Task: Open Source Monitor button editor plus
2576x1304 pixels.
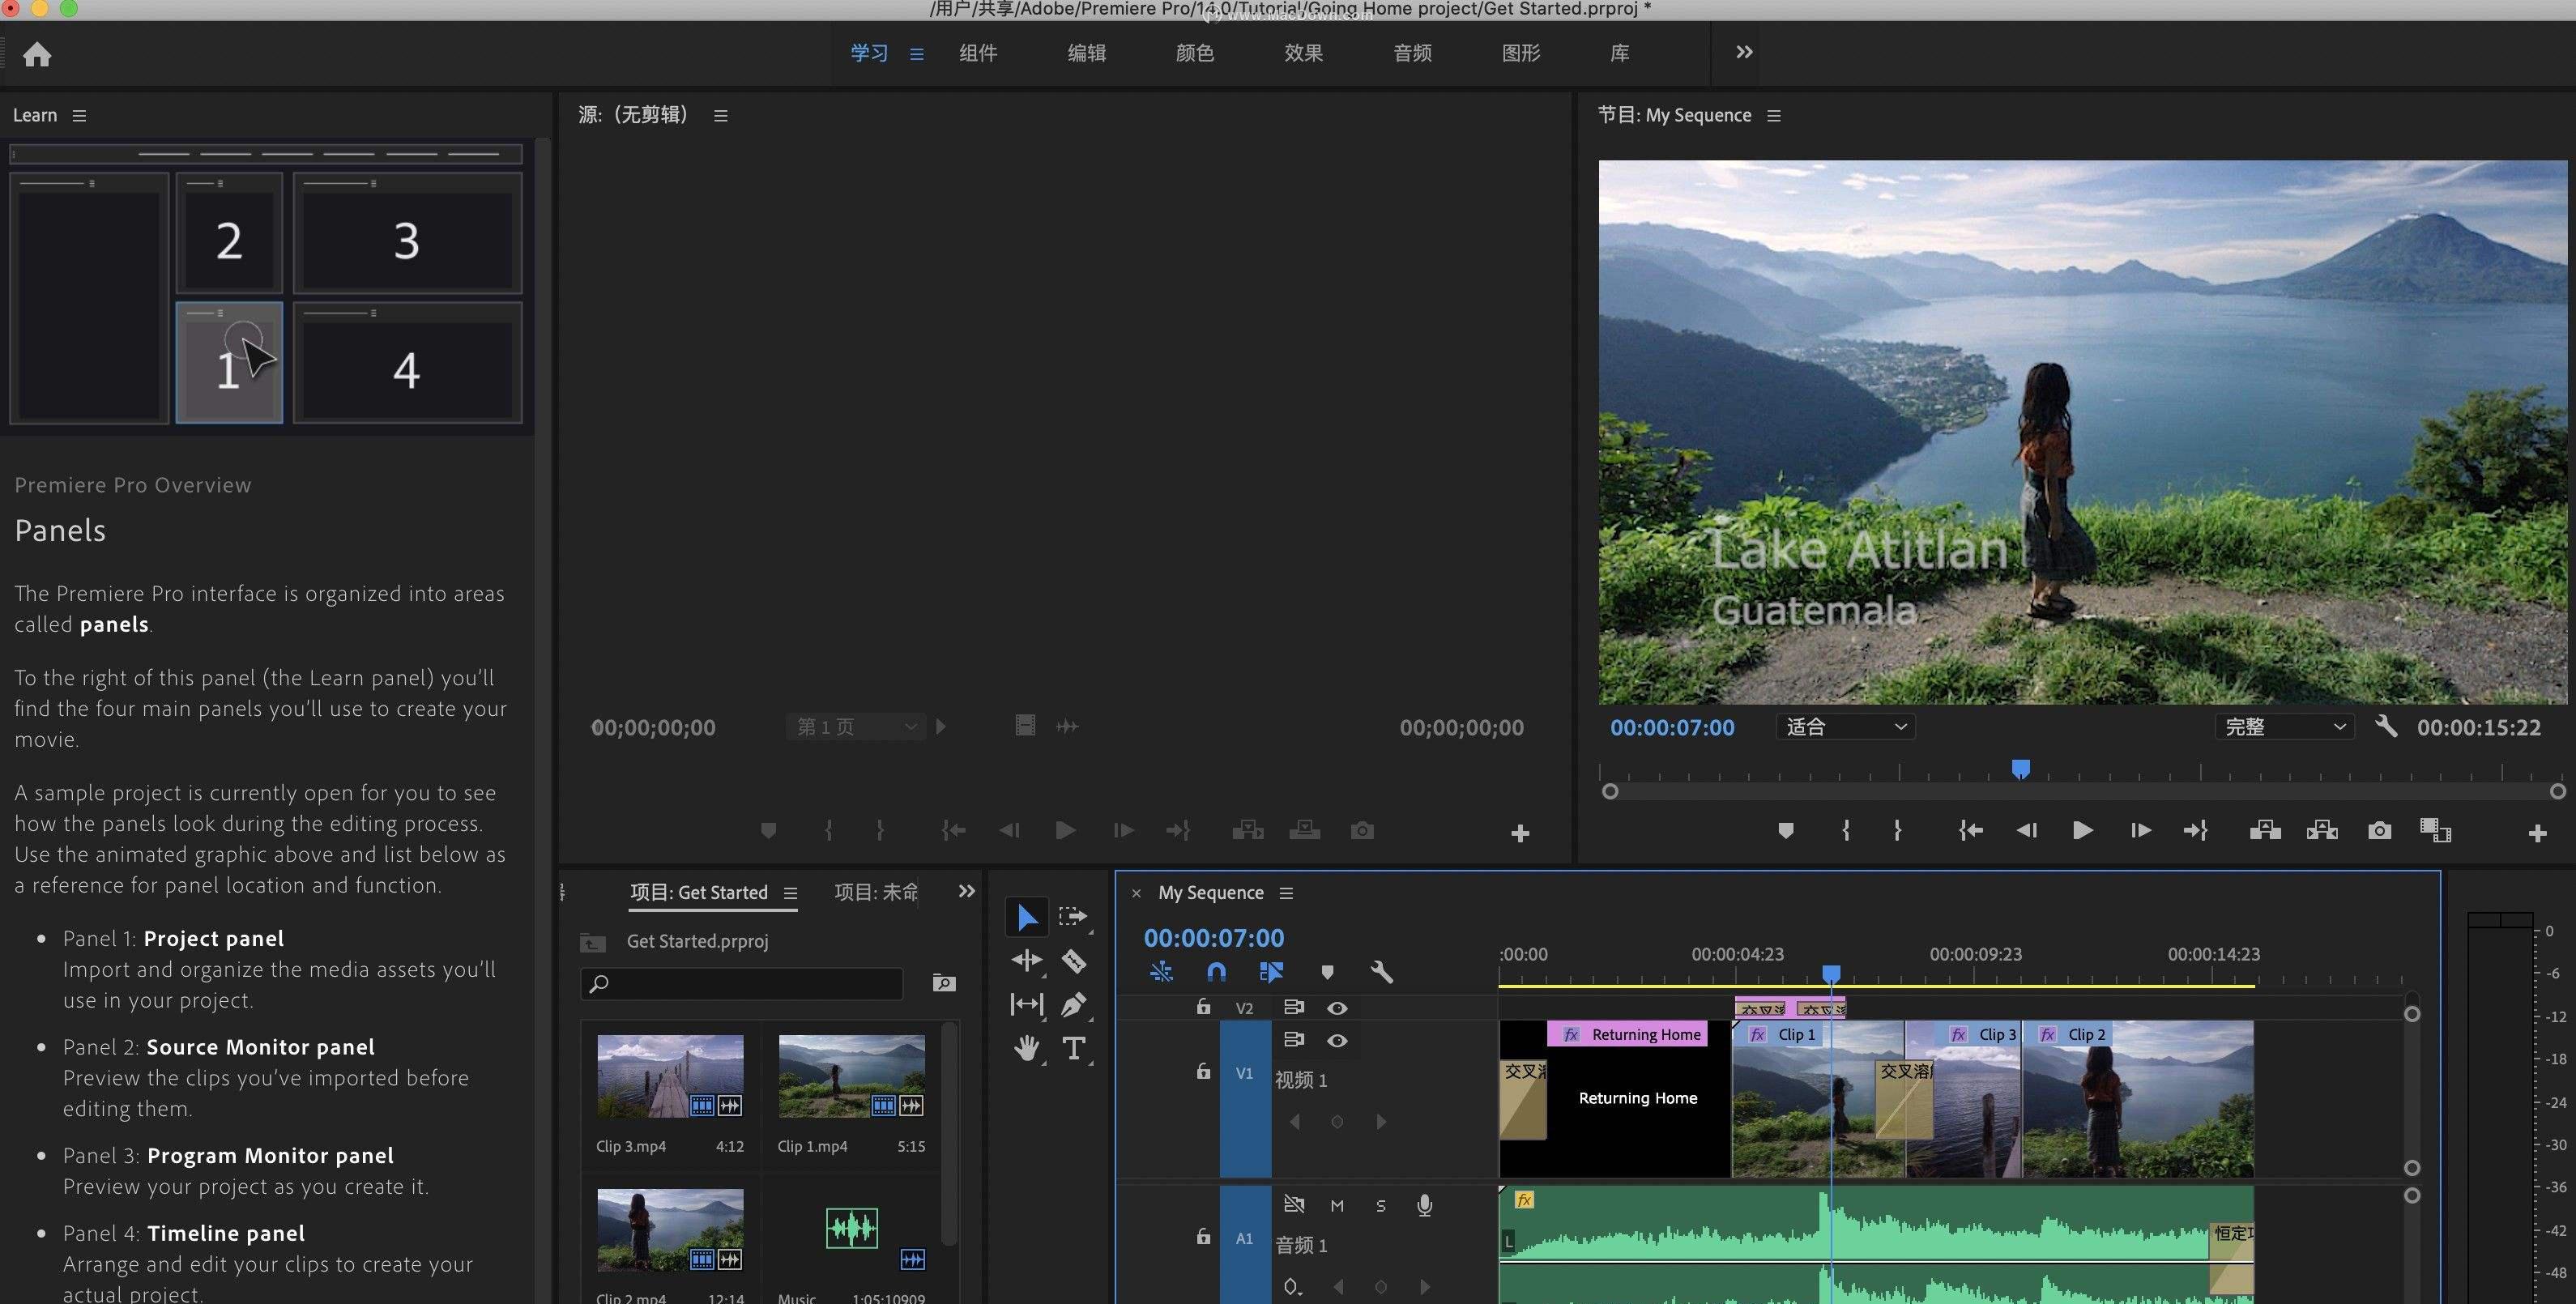Action: coord(1520,833)
